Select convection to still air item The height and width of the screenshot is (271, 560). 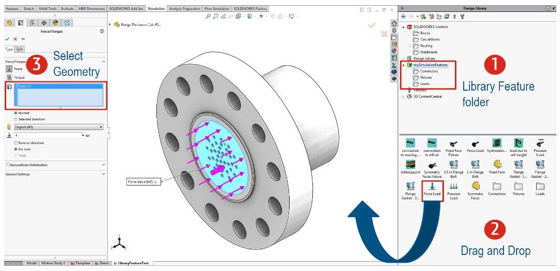click(x=432, y=147)
